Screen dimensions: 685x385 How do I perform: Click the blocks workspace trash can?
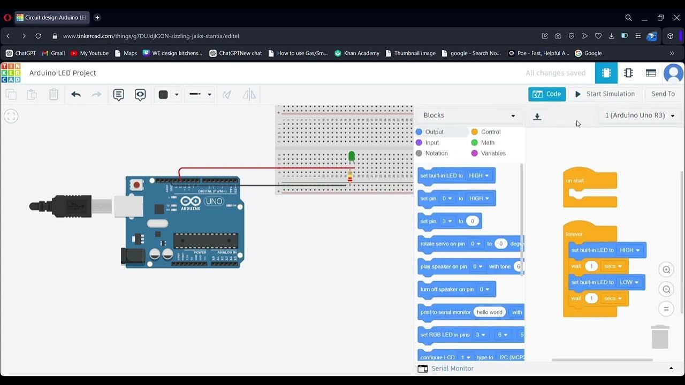pyautogui.click(x=660, y=336)
